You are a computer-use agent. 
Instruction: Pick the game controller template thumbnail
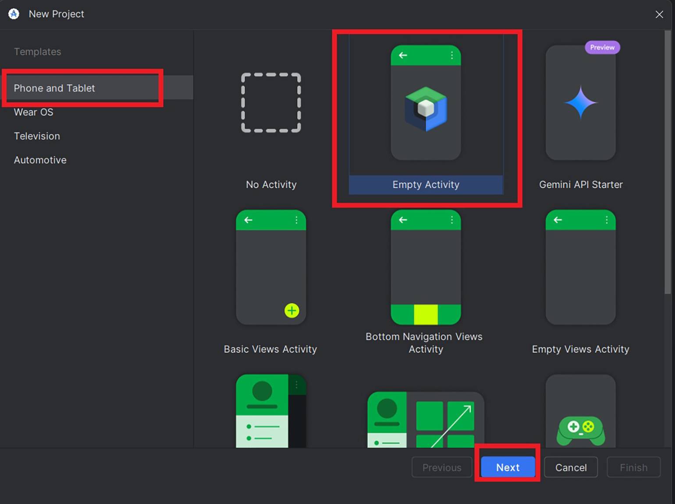point(580,411)
